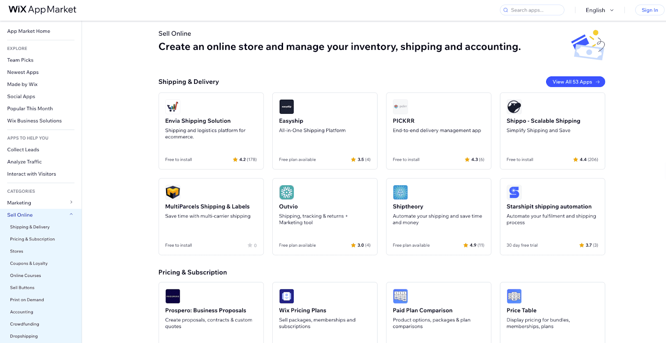This screenshot has width=666, height=343.
Task: Open the Shippo - Scalable Shipping title
Action: click(543, 121)
